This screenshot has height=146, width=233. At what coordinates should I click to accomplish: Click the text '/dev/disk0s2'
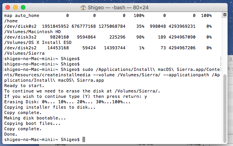[x=20, y=26]
